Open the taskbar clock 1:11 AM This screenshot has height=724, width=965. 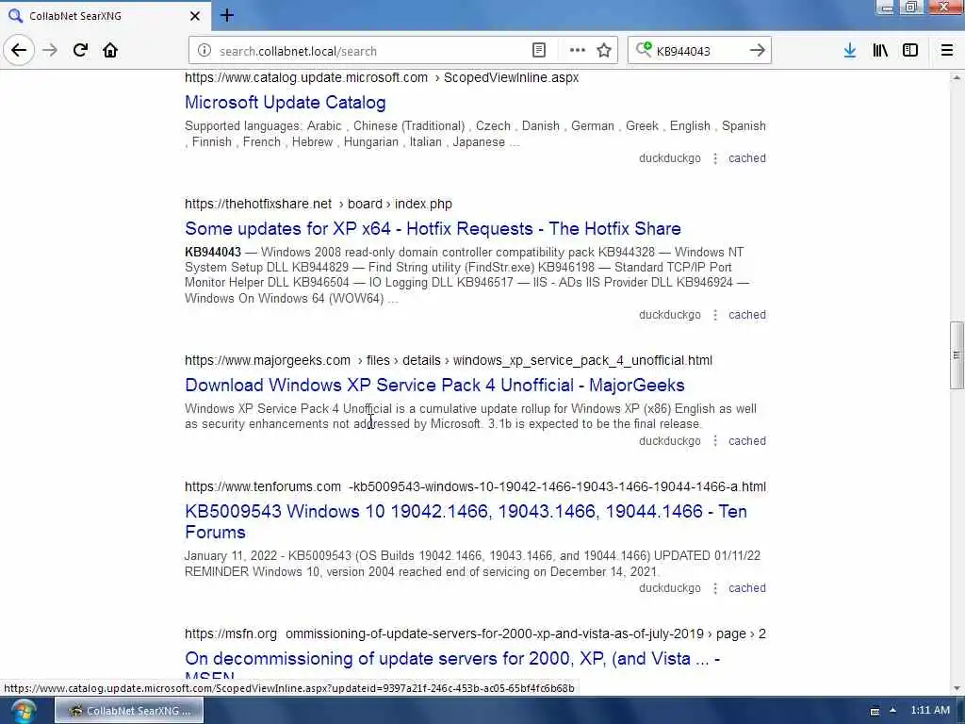click(930, 711)
